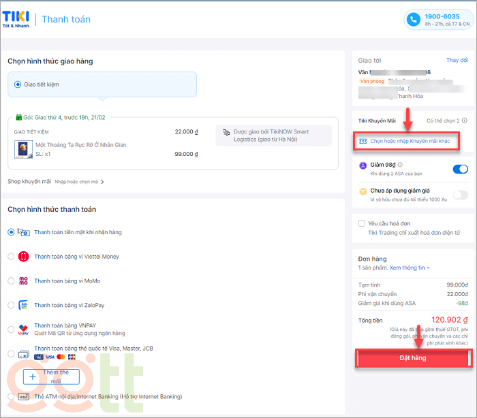Click the ZaloPay wallet icon

pyautogui.click(x=23, y=305)
